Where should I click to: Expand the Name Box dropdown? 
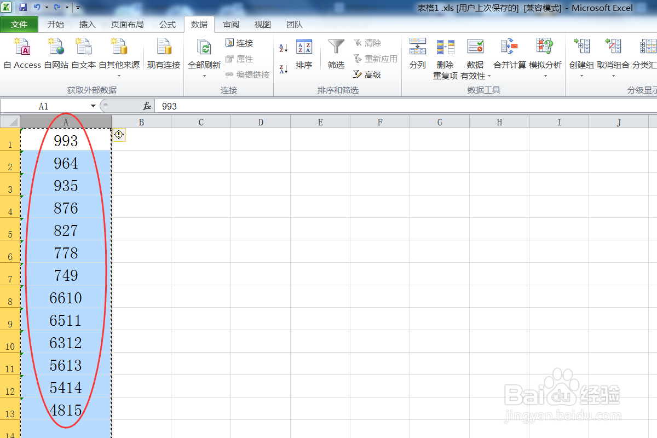pyautogui.click(x=93, y=106)
